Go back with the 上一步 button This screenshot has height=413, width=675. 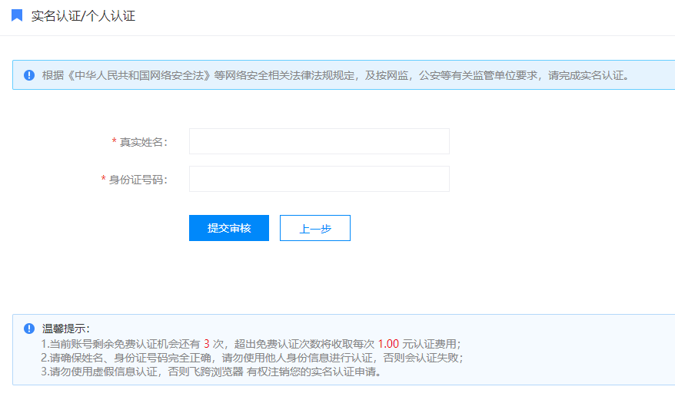point(314,228)
